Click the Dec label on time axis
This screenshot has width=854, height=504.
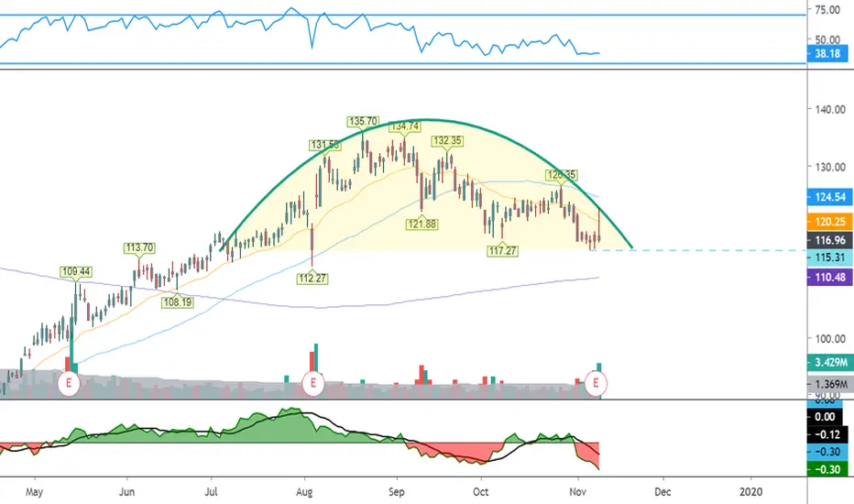[x=662, y=491]
